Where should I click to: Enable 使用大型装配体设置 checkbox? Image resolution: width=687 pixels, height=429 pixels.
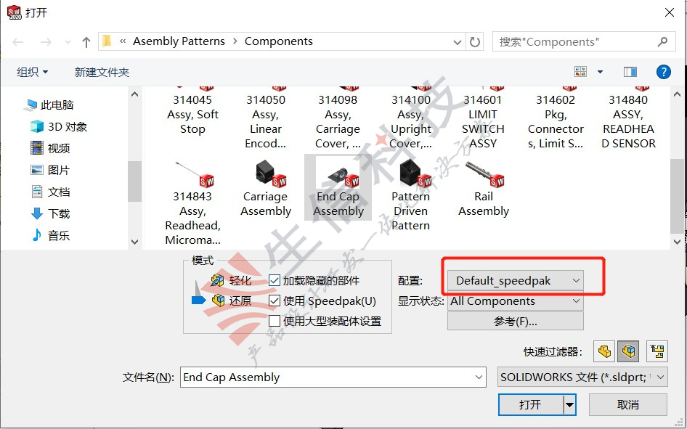coord(275,321)
